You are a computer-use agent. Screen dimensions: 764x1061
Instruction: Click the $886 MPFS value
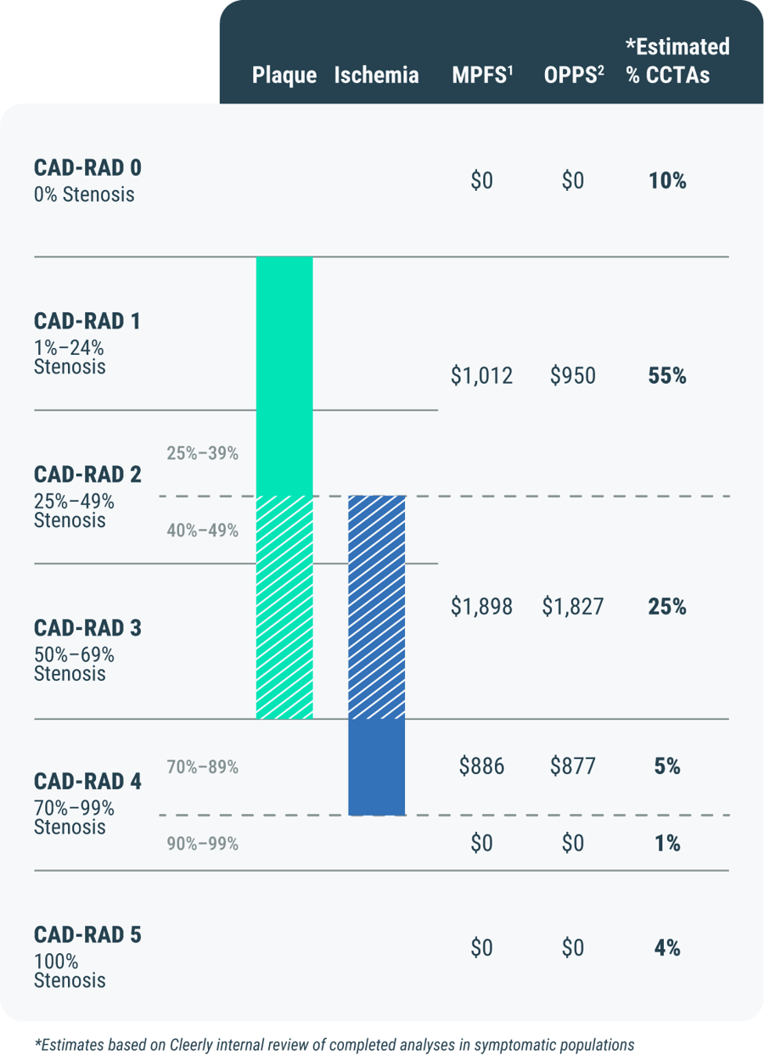point(482,766)
